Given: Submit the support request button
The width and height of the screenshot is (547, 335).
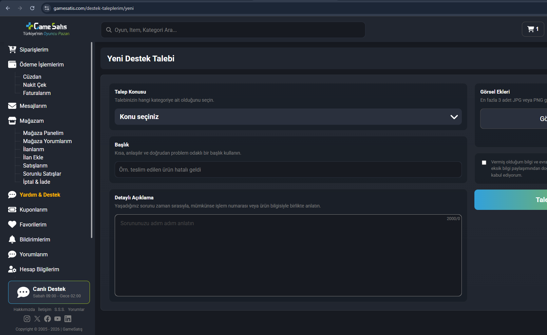Looking at the screenshot, I should tap(511, 200).
